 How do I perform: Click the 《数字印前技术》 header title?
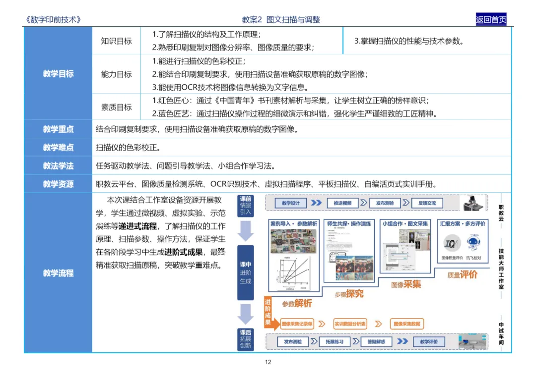click(53, 20)
